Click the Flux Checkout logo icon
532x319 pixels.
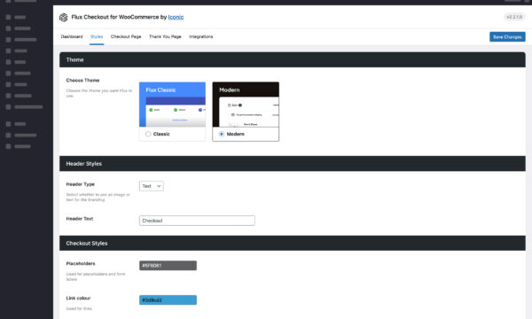pyautogui.click(x=64, y=18)
